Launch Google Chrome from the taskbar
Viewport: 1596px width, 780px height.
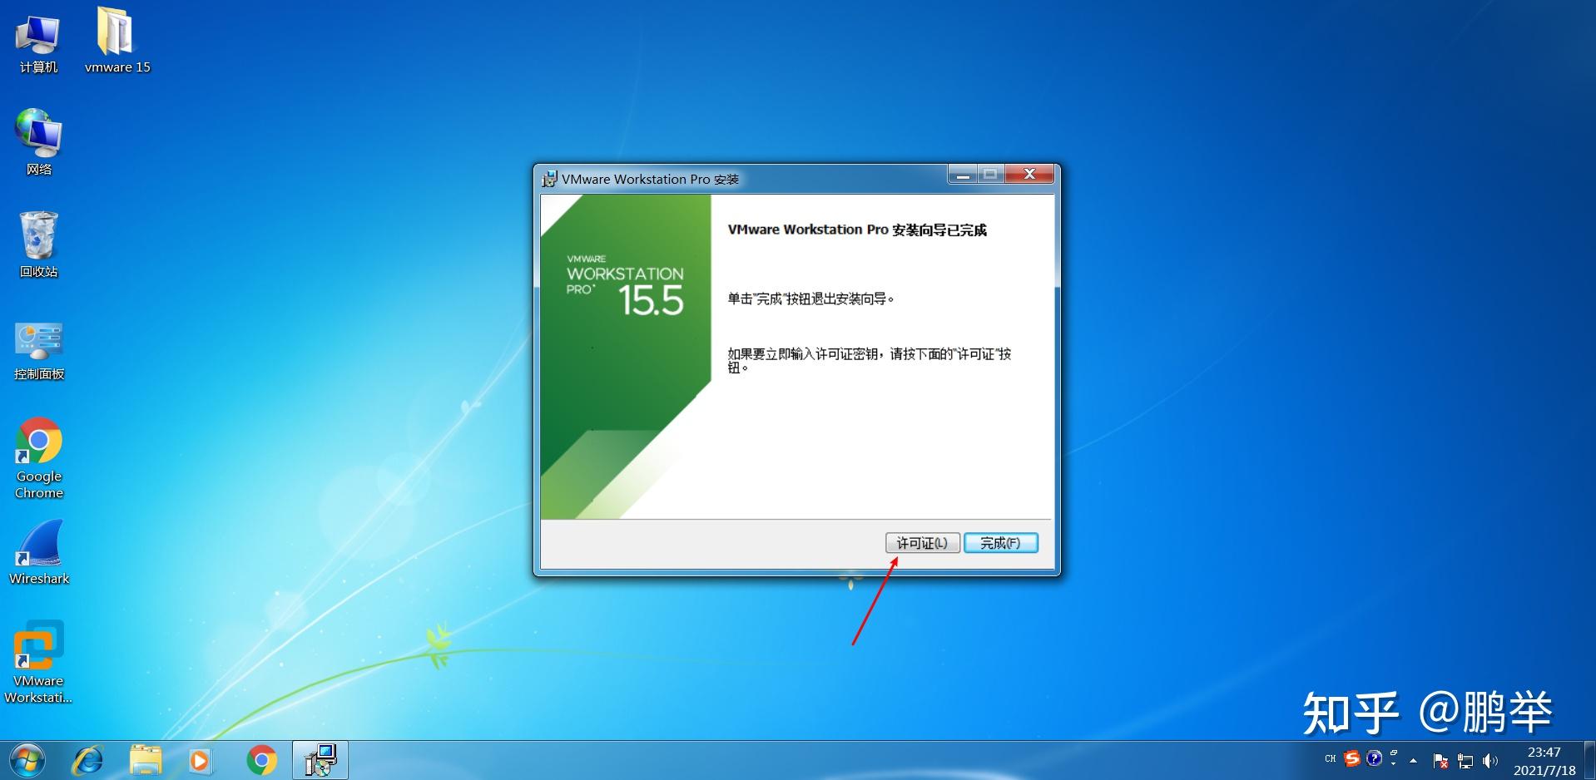coord(261,760)
